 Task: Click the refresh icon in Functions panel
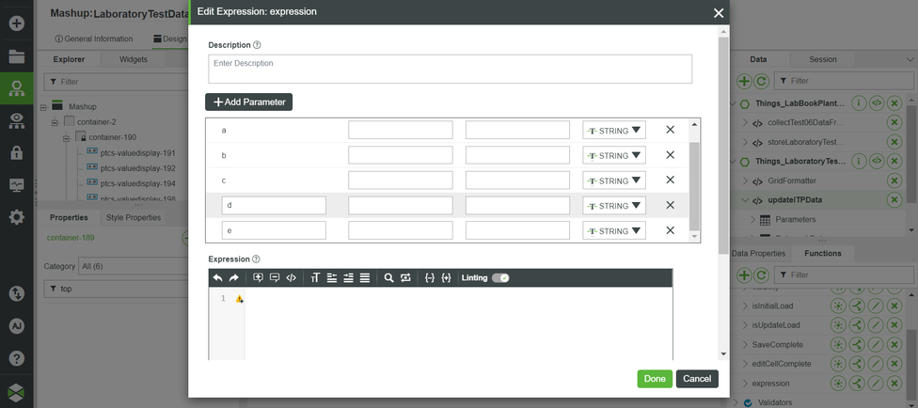761,275
